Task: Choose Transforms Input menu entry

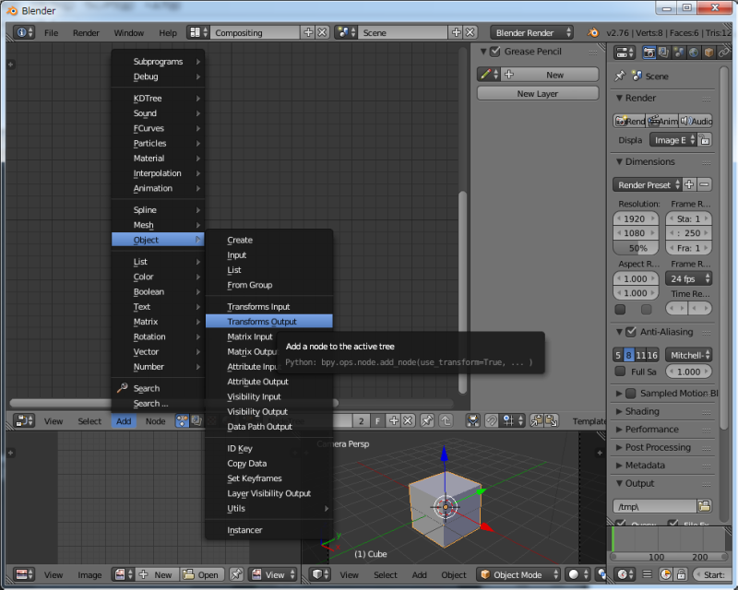Action: point(269,306)
